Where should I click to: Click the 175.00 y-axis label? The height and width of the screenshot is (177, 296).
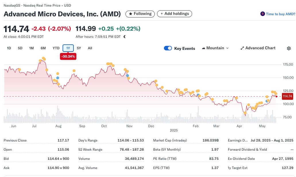[288, 65]
